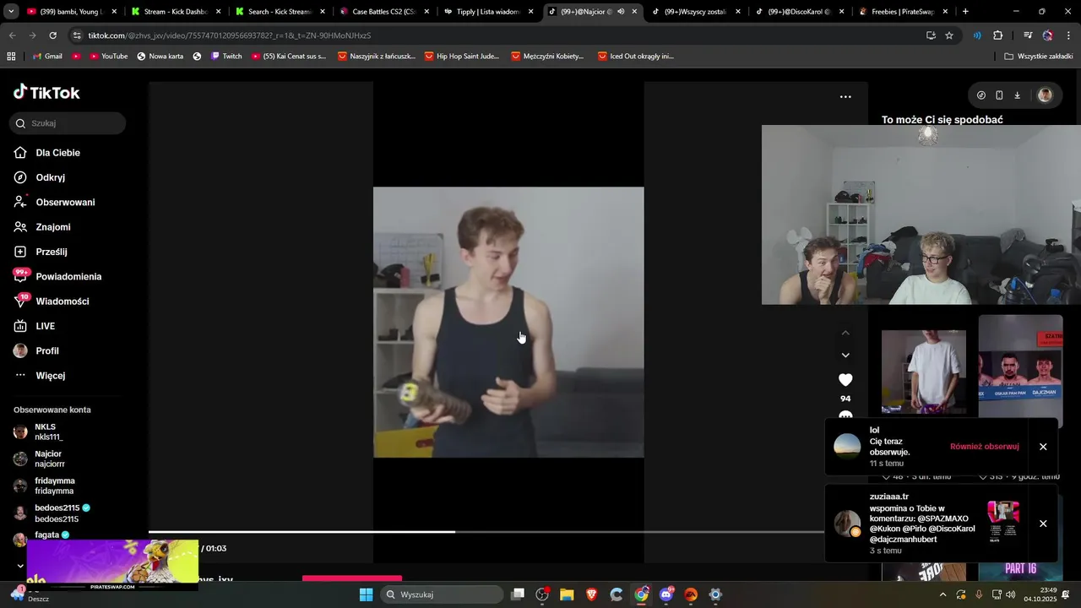Bookmark this page star icon
1081x608 pixels.
[949, 35]
